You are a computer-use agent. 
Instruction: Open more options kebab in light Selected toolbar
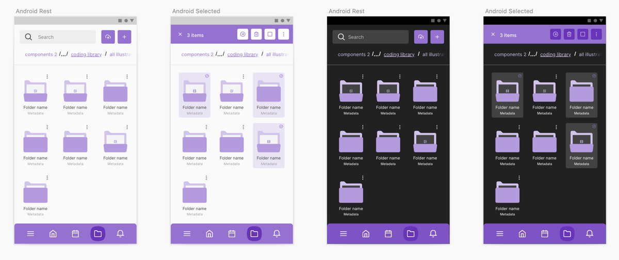point(284,34)
